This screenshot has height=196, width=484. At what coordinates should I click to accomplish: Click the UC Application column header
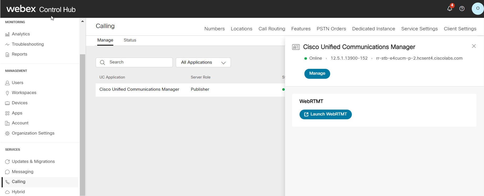coord(112,77)
